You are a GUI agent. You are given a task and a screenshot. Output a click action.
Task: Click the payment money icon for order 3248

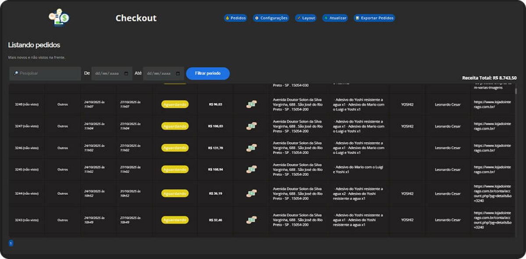251,104
